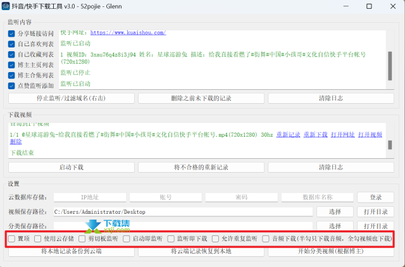This screenshot has height=267, width=405.
Task: Click the monitoring log scrollbar thumb
Action: click(x=390, y=66)
